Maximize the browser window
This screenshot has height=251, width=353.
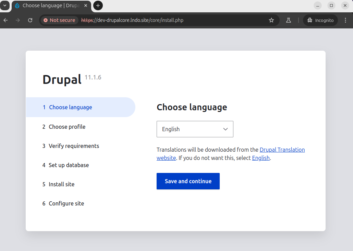click(331, 5)
